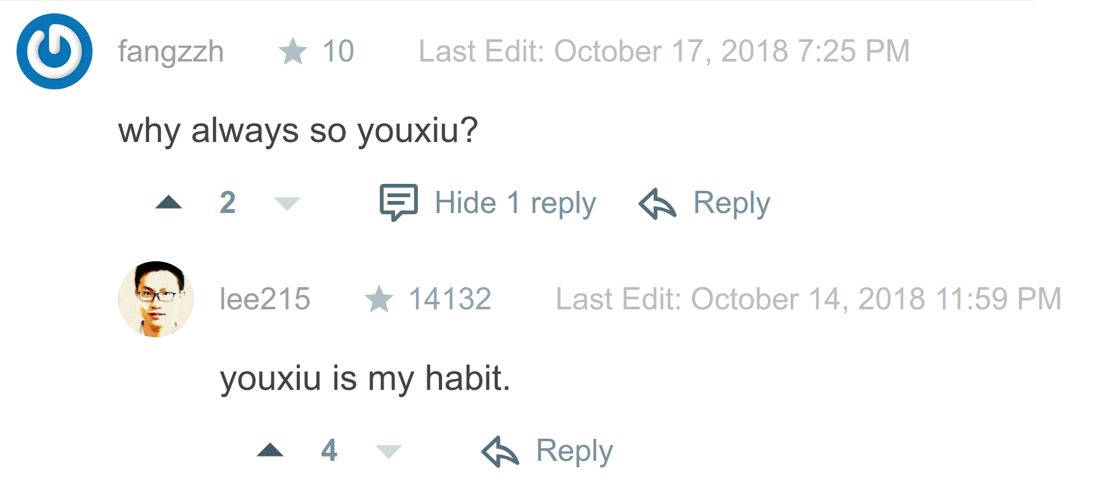Click vote count 2 on fangzzh's comment

click(x=228, y=203)
